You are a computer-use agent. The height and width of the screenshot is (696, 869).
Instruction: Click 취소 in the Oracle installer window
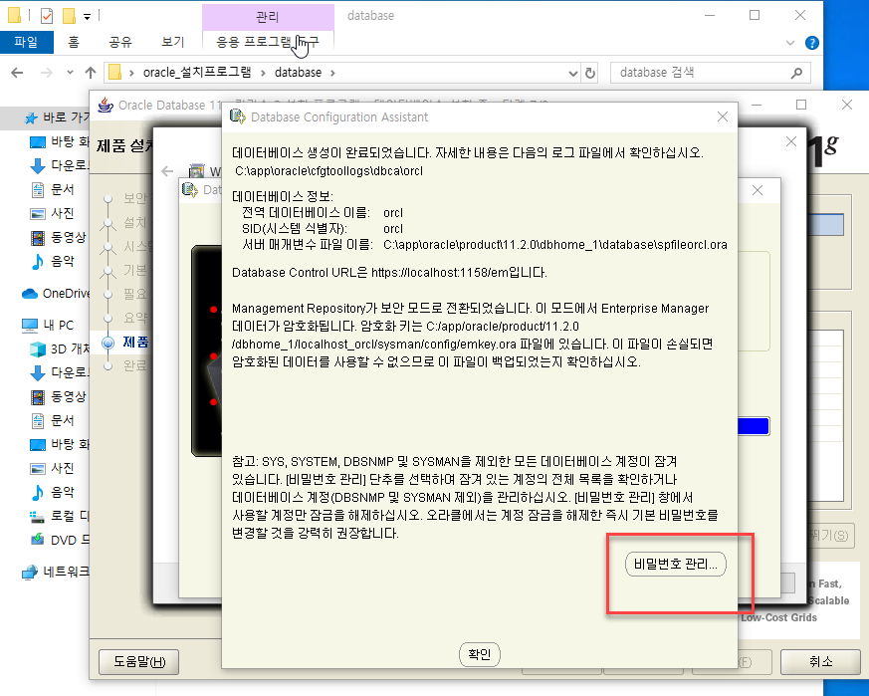coord(821,661)
